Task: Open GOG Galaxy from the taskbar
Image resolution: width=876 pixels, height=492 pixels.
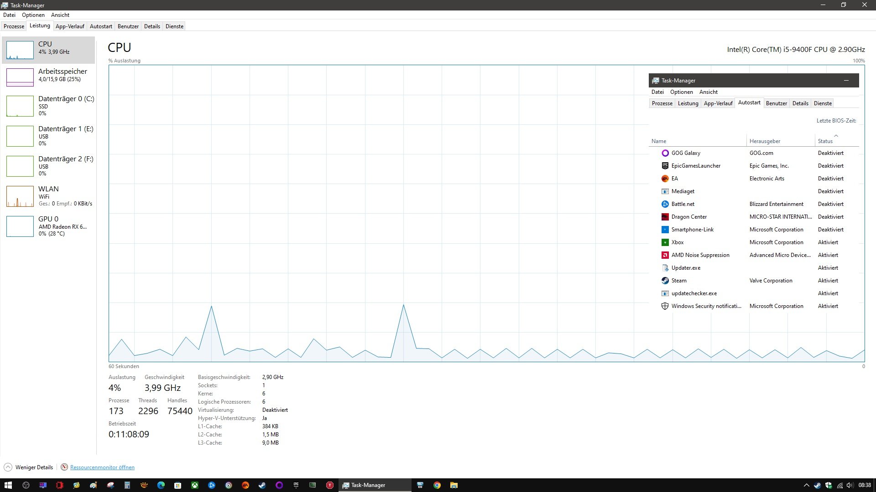Action: (279, 485)
